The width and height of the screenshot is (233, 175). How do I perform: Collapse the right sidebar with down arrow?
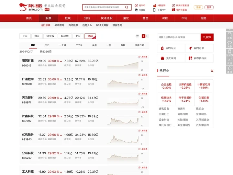[229, 30]
